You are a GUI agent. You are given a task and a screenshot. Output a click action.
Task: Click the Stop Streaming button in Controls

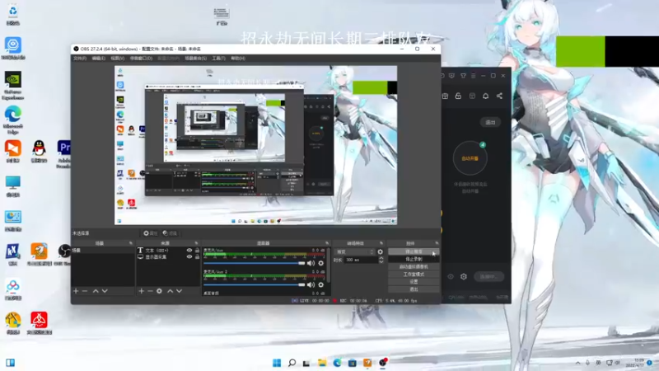(x=414, y=251)
